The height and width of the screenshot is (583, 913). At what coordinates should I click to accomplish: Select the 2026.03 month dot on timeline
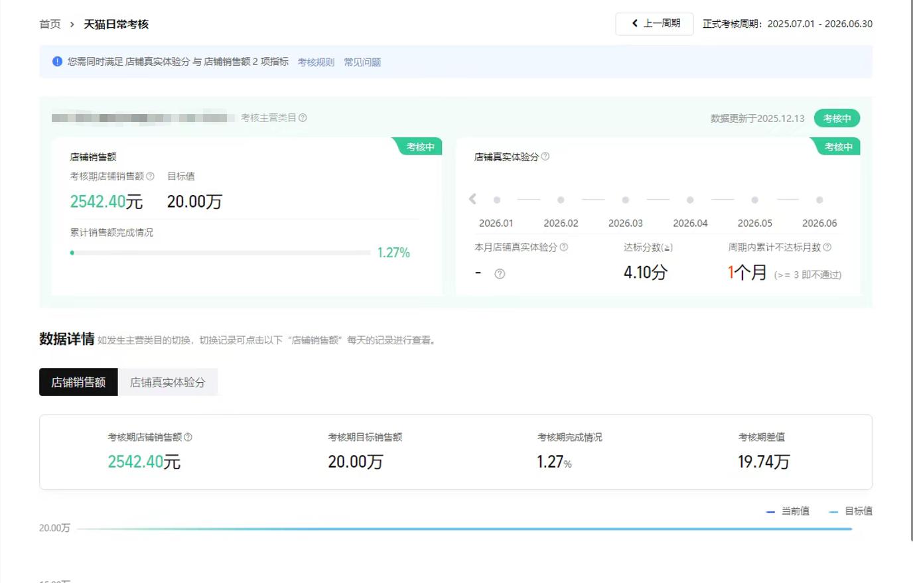point(625,200)
